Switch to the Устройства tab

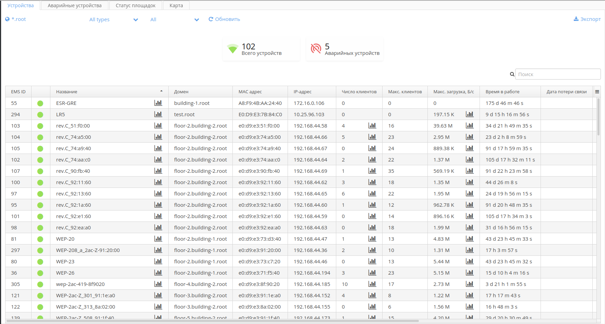21,5
